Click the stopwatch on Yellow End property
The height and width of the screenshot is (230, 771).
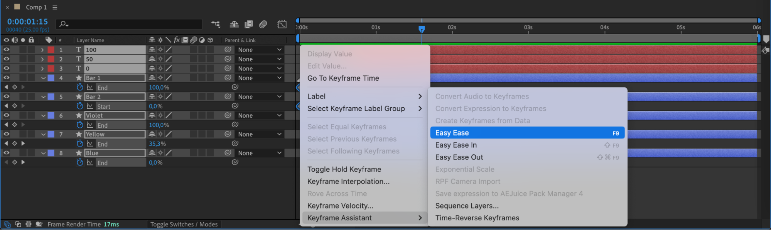[80, 143]
